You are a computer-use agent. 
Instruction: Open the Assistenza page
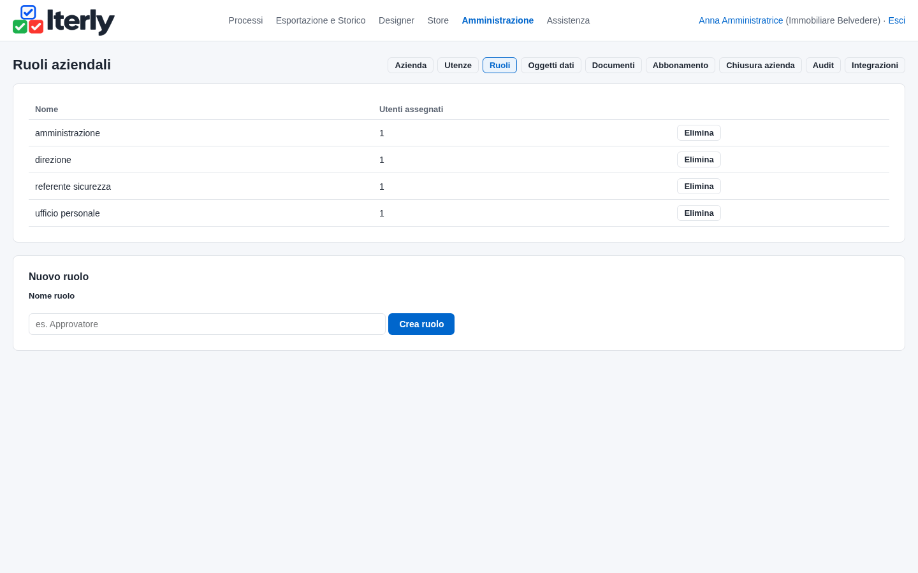(568, 20)
